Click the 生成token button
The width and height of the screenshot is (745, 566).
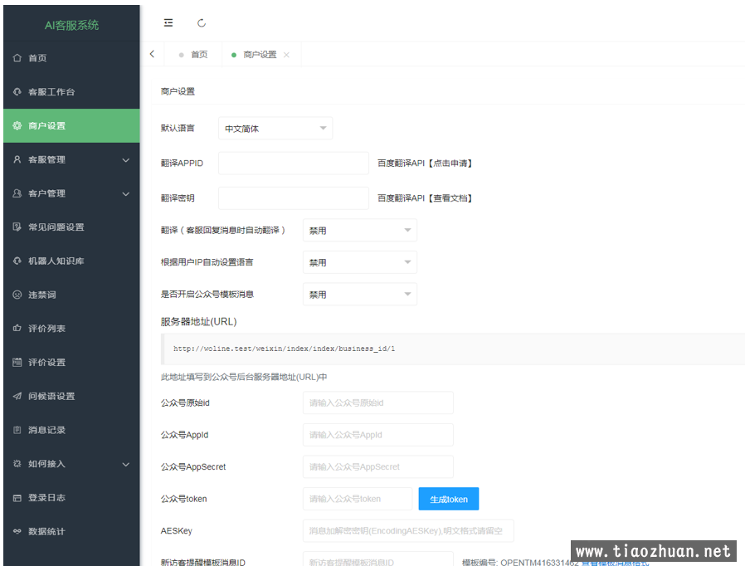pos(448,499)
